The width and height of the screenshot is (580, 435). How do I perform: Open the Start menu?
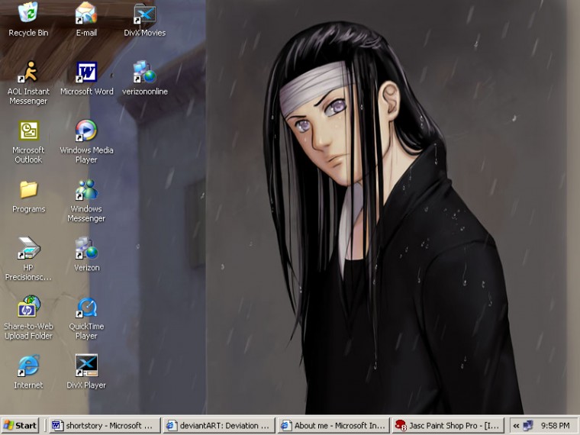coord(20,425)
